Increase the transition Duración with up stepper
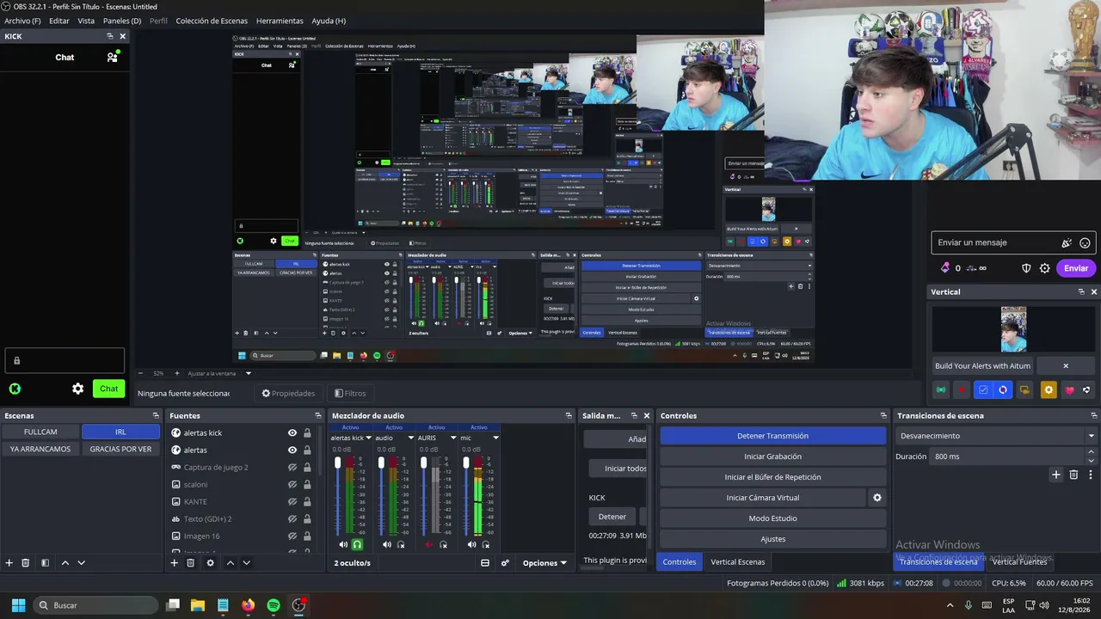1101x619 pixels. [x=1092, y=452]
